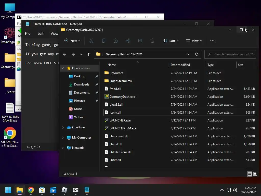Select the LAUNCHER.exe file
261x196 pixels.
pyautogui.click(x=120, y=120)
